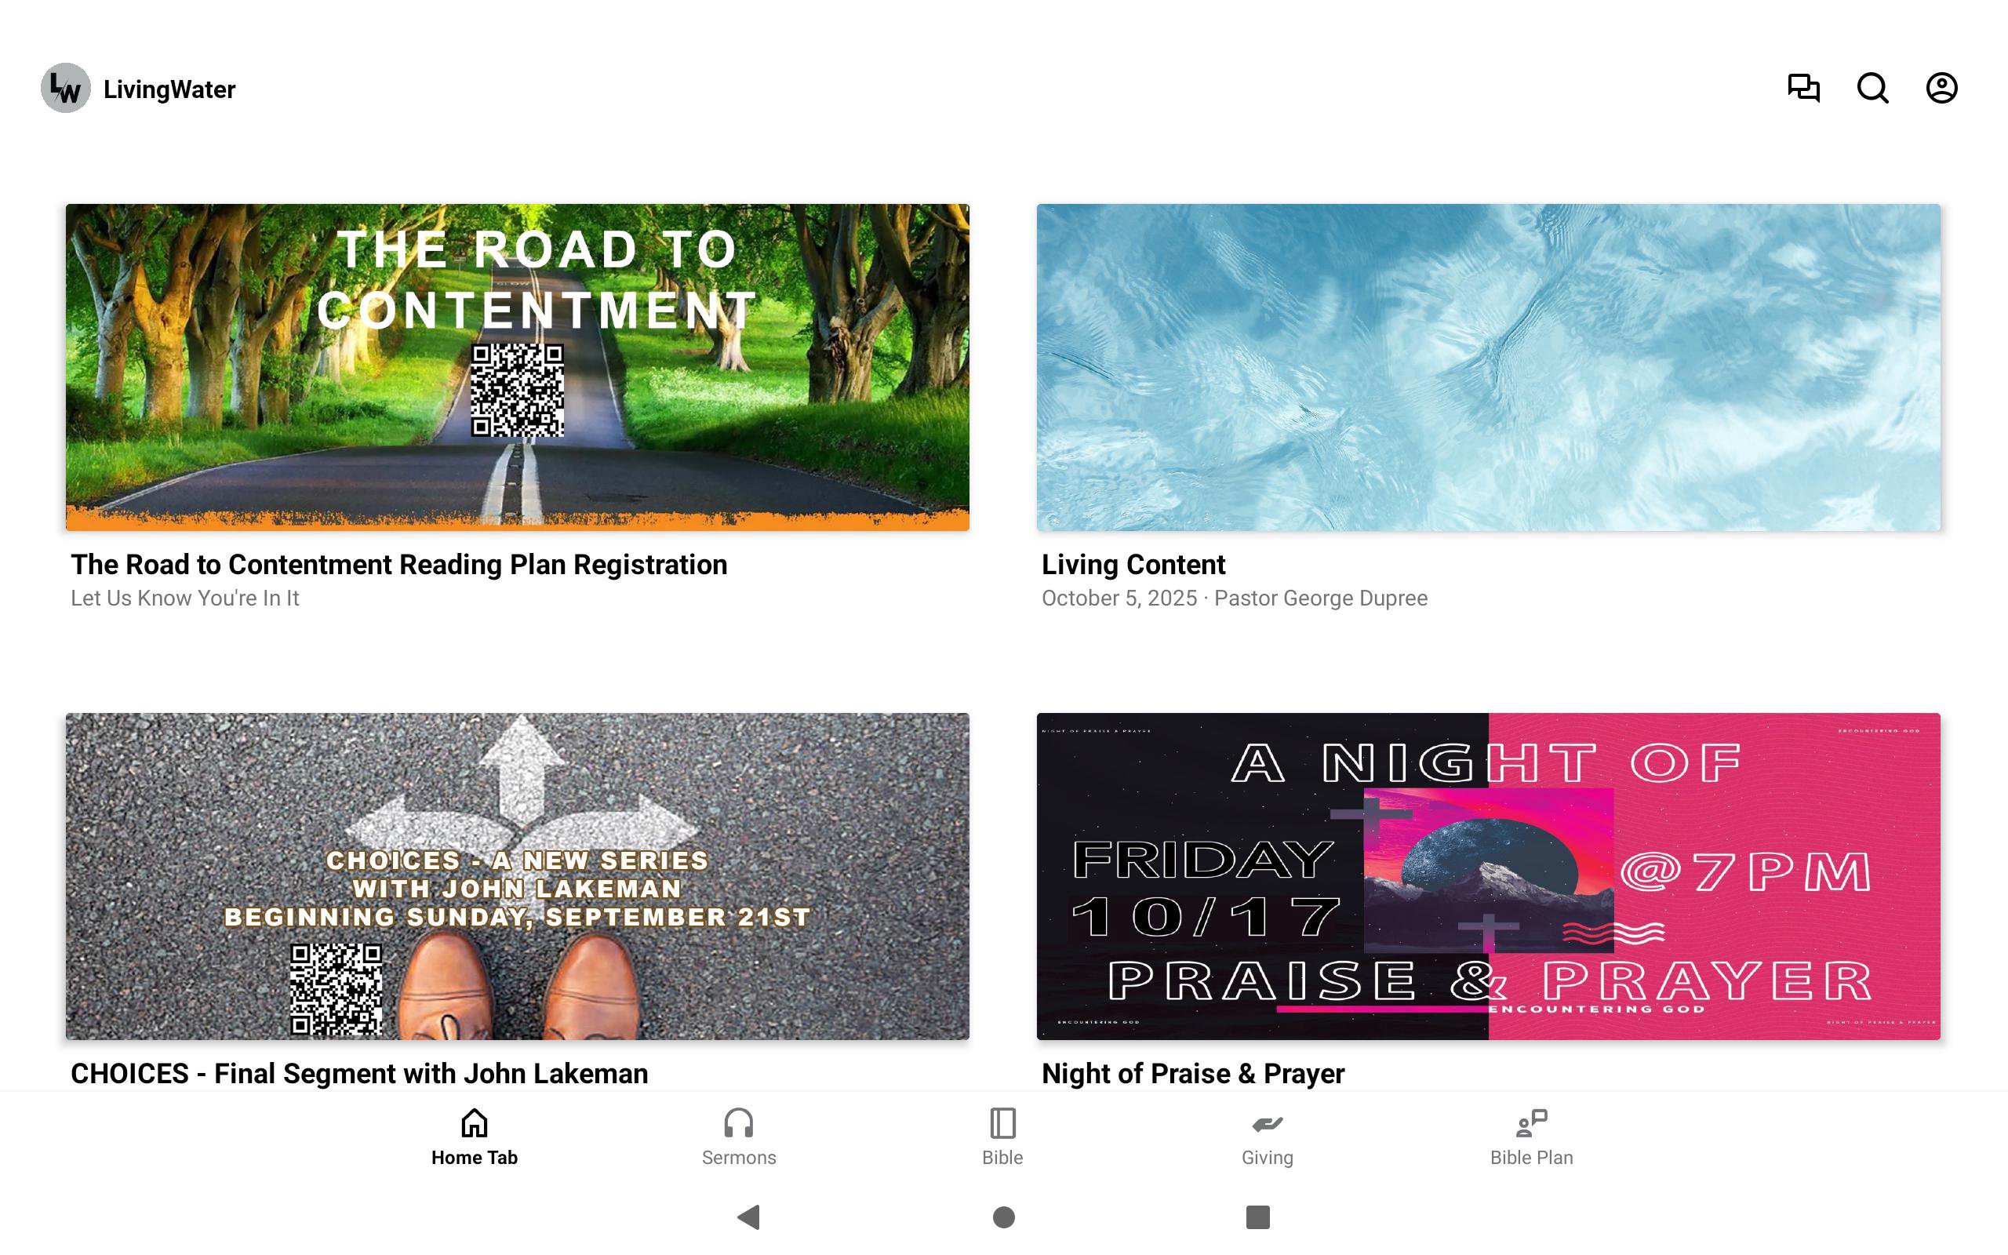
Task: Switch to the Giving tab label
Action: [1267, 1157]
